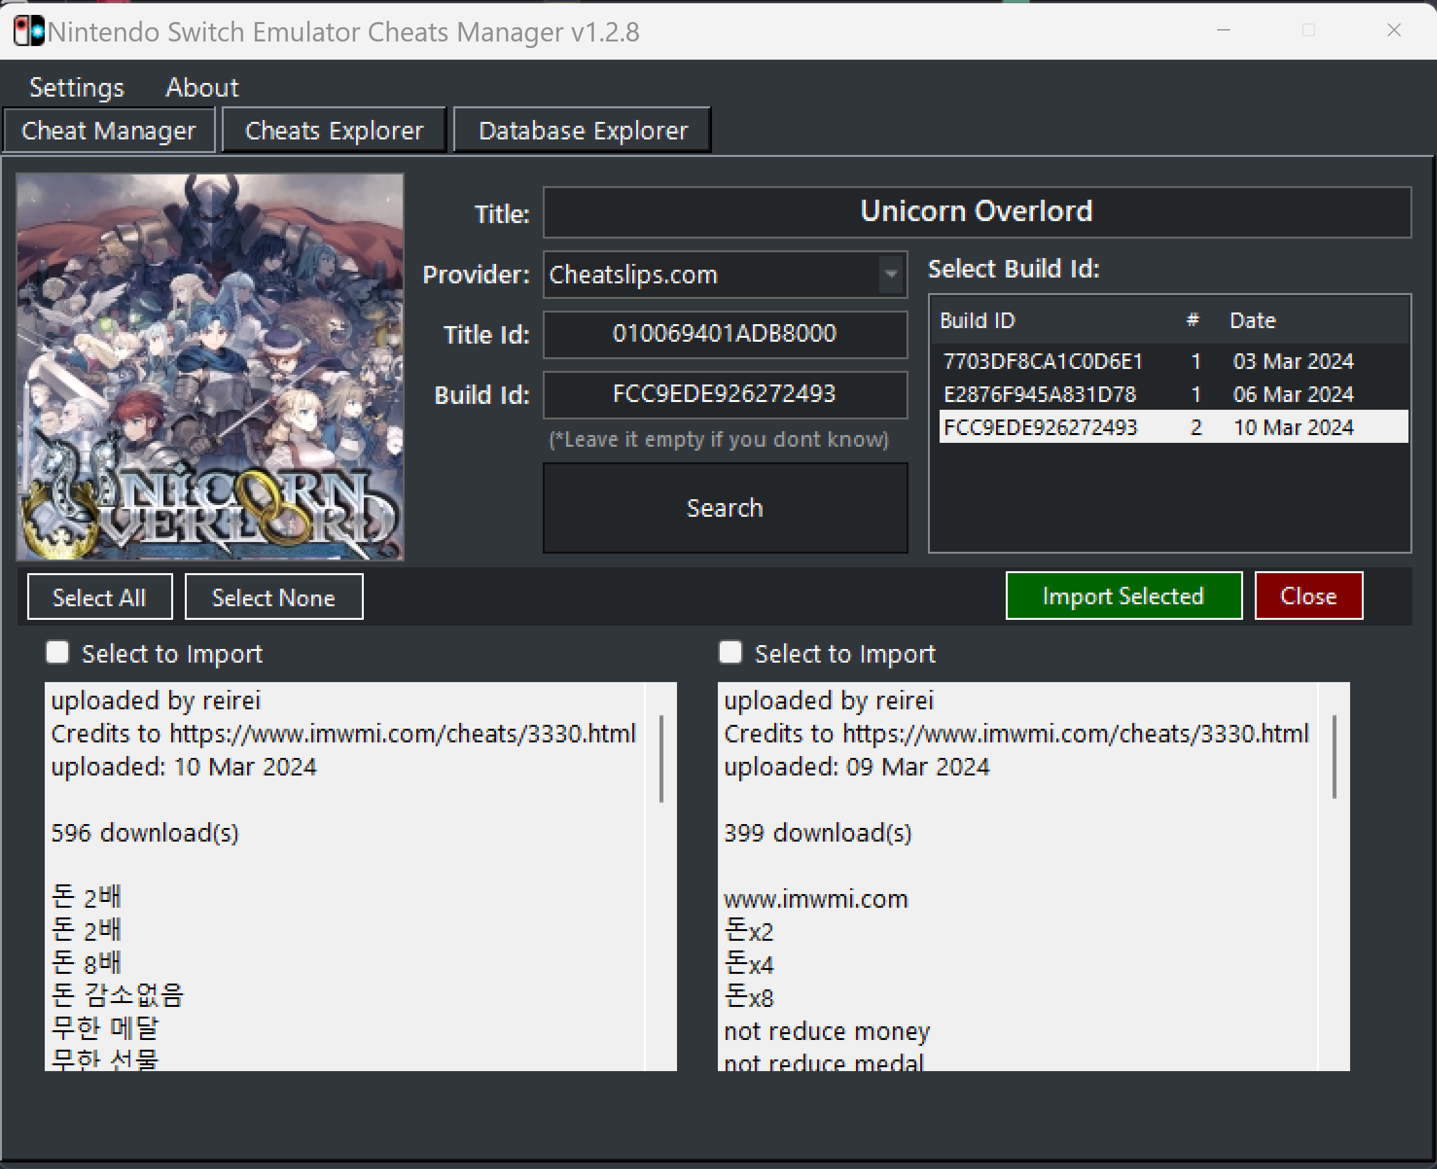Minimize the Cheats Manager window
This screenshot has height=1169, width=1437.
pos(1224,30)
